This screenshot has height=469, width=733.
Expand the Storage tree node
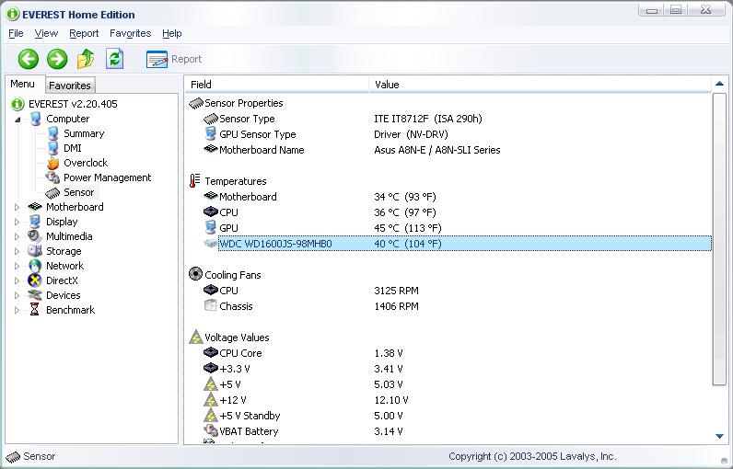point(17,251)
